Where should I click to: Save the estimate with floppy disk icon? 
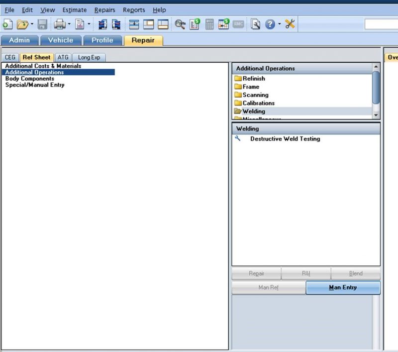[42, 24]
